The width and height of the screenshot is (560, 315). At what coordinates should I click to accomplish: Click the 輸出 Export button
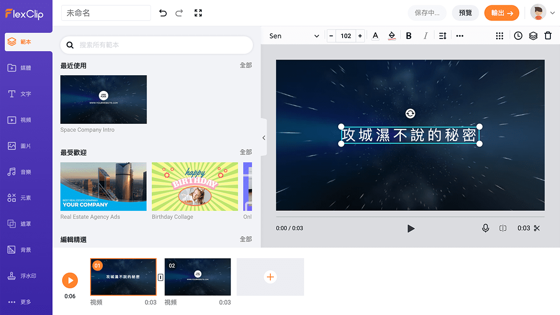[501, 13]
